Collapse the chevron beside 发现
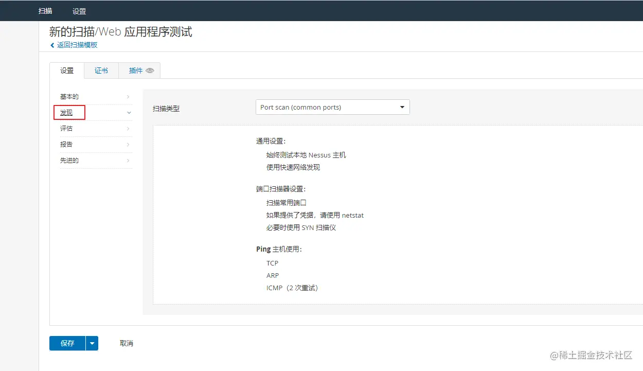643x371 pixels. (129, 113)
